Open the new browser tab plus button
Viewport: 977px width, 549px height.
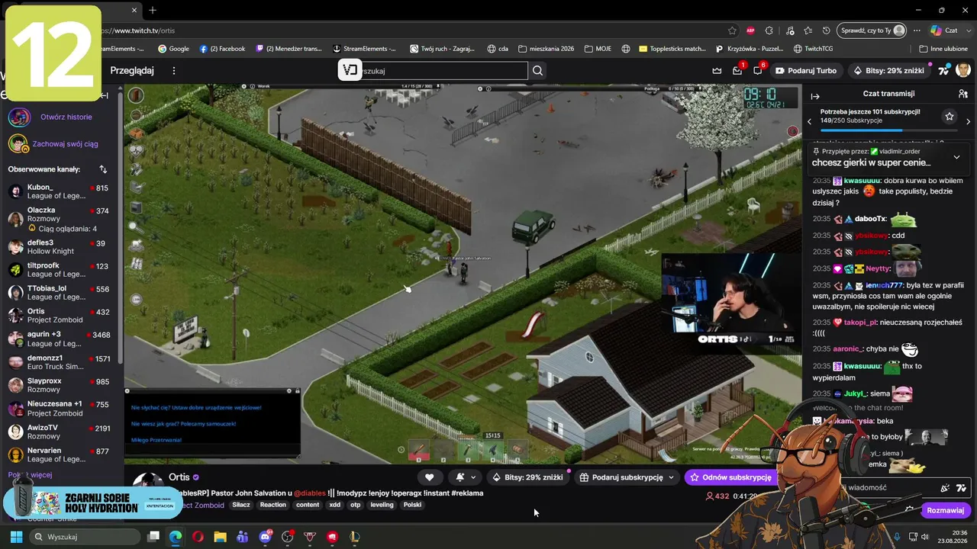(x=153, y=10)
